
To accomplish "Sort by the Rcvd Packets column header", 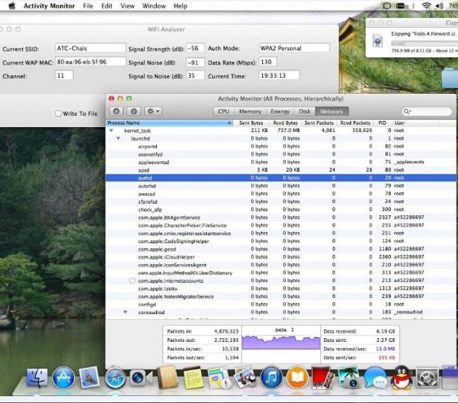I will pyautogui.click(x=355, y=123).
